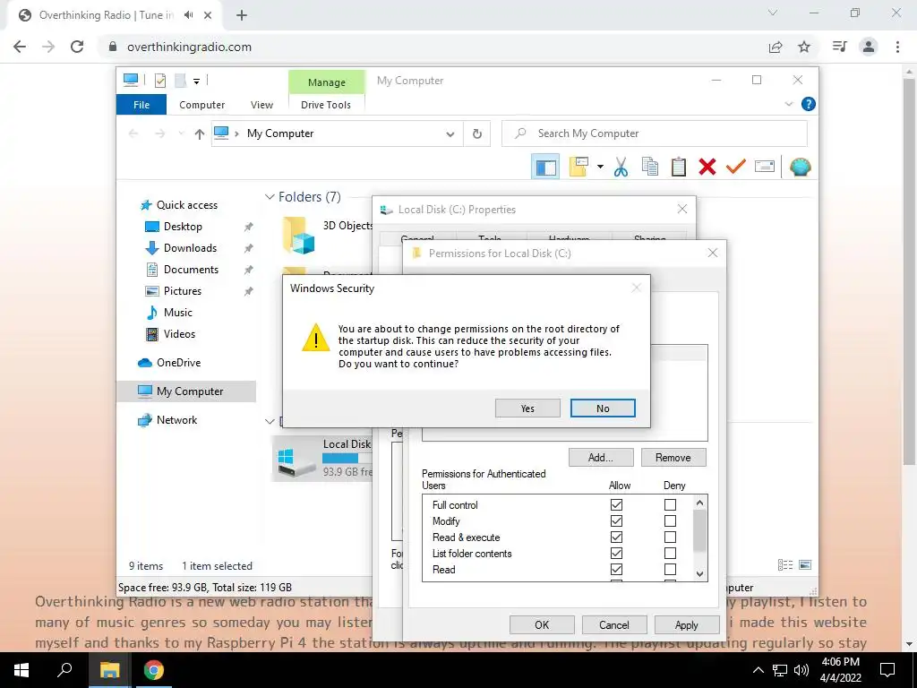Click the properties checkmark quick access icon
The image size is (917, 688).
[159, 81]
